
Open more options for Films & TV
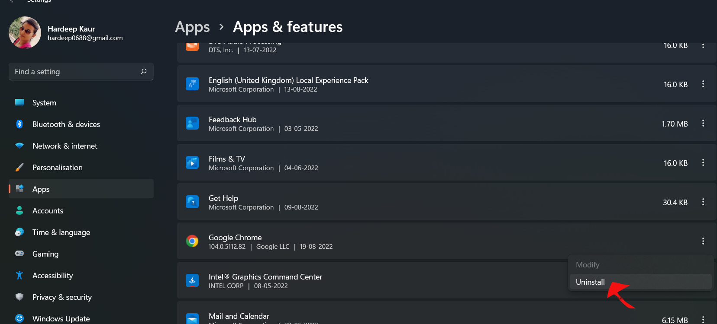coord(703,163)
